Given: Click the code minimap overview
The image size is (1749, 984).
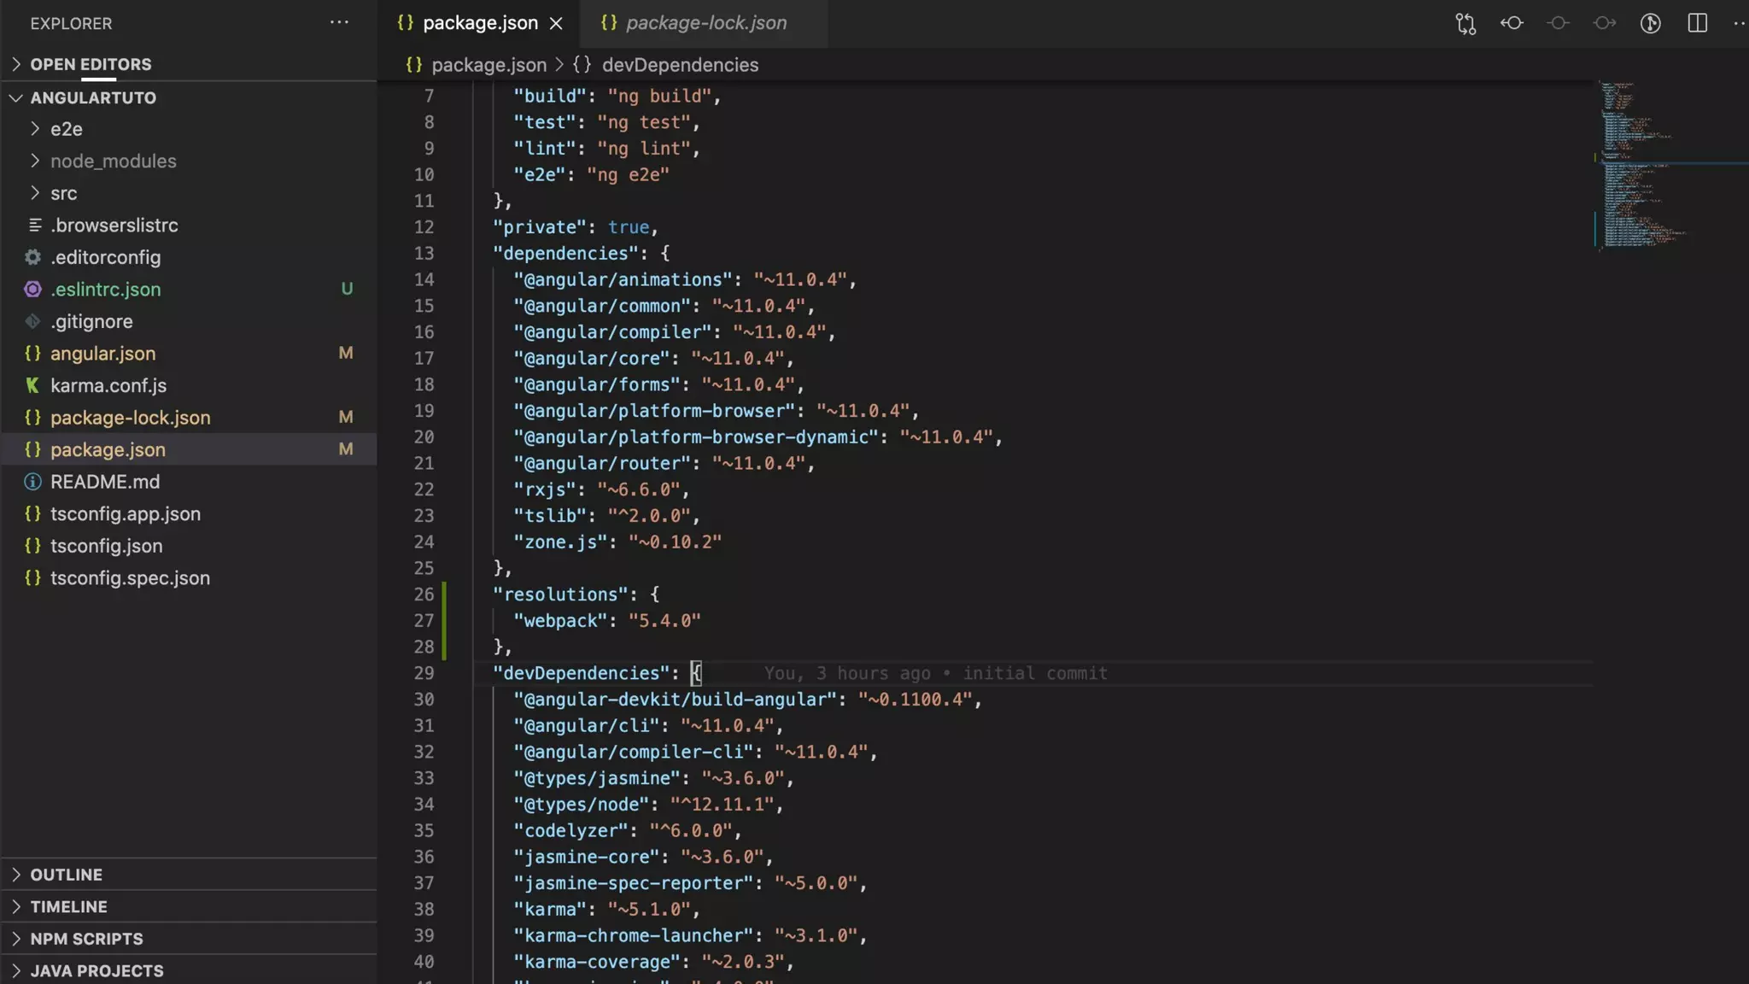Looking at the screenshot, I should point(1640,162).
